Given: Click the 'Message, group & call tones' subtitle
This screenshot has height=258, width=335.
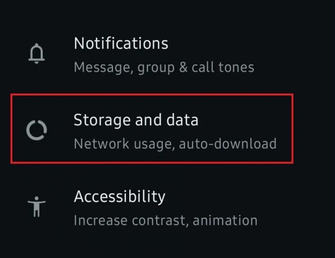Looking at the screenshot, I should coord(164,67).
